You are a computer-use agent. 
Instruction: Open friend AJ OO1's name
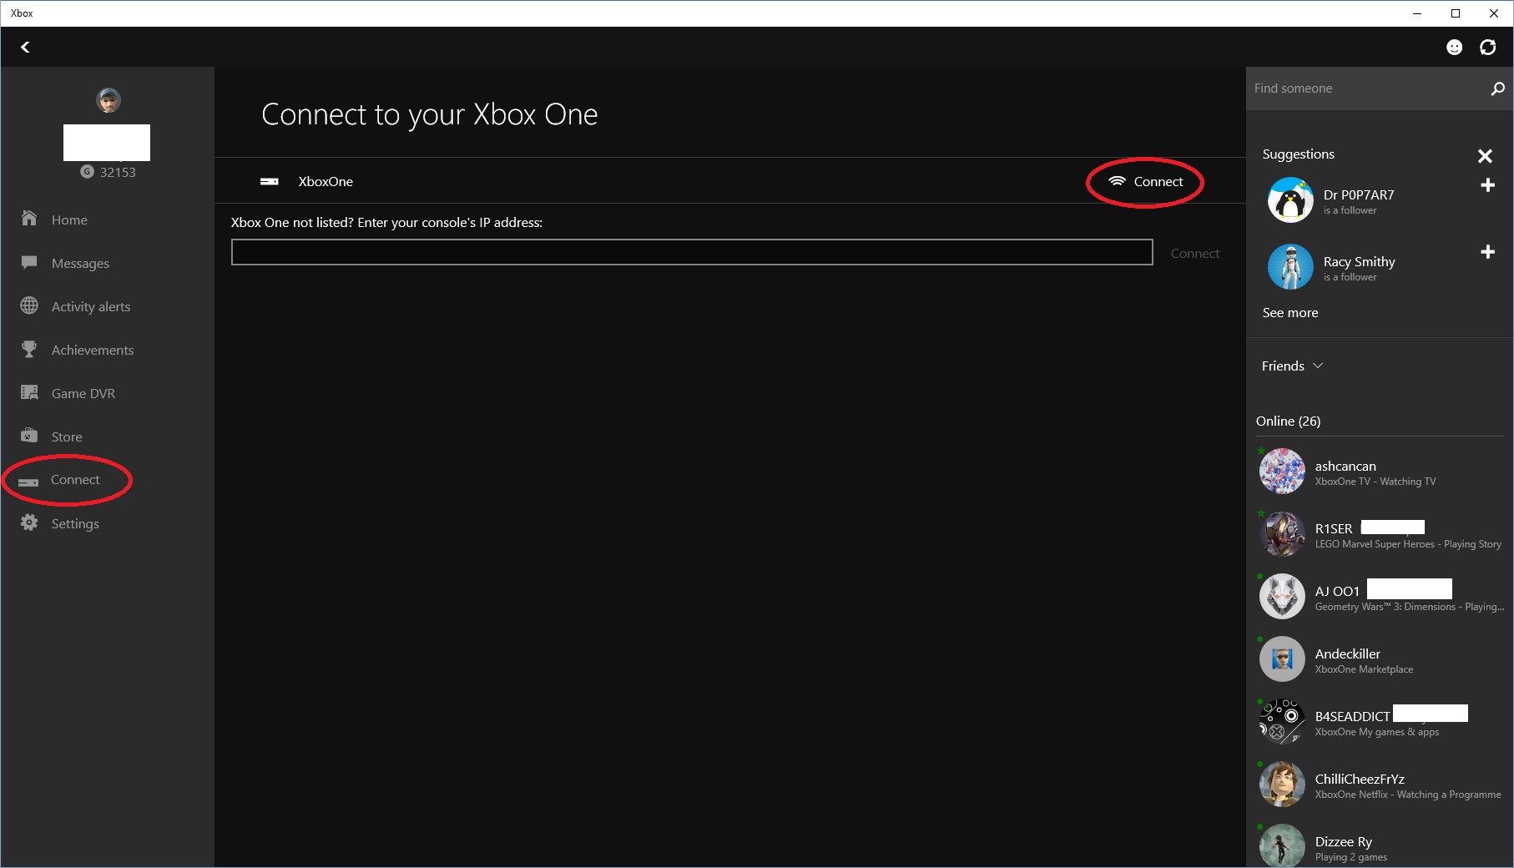tap(1337, 591)
